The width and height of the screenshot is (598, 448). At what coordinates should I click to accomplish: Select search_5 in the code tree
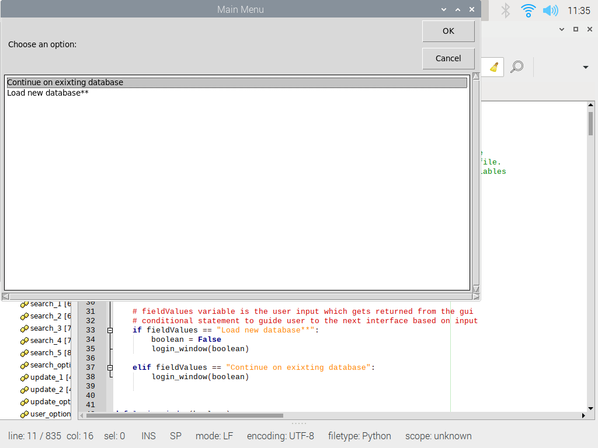pyautogui.click(x=48, y=352)
